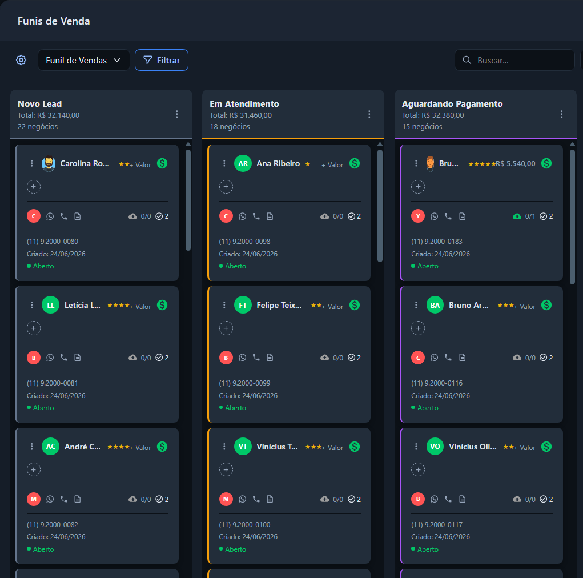Screen dimensions: 583x578
Task: Click dollar icon on Ana Ribeiro card
Action: [x=355, y=163]
